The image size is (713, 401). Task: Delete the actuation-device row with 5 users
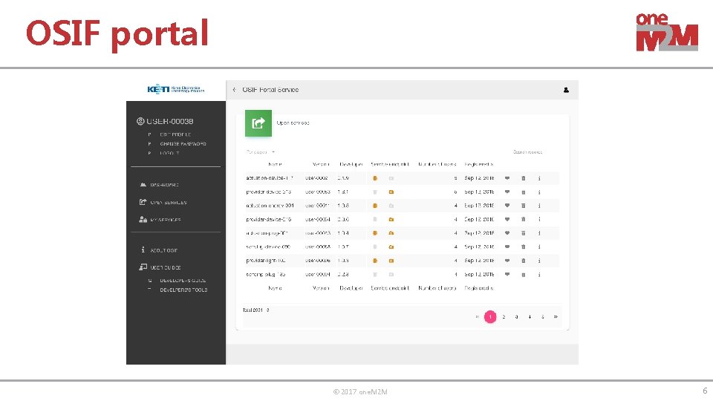coord(524,178)
